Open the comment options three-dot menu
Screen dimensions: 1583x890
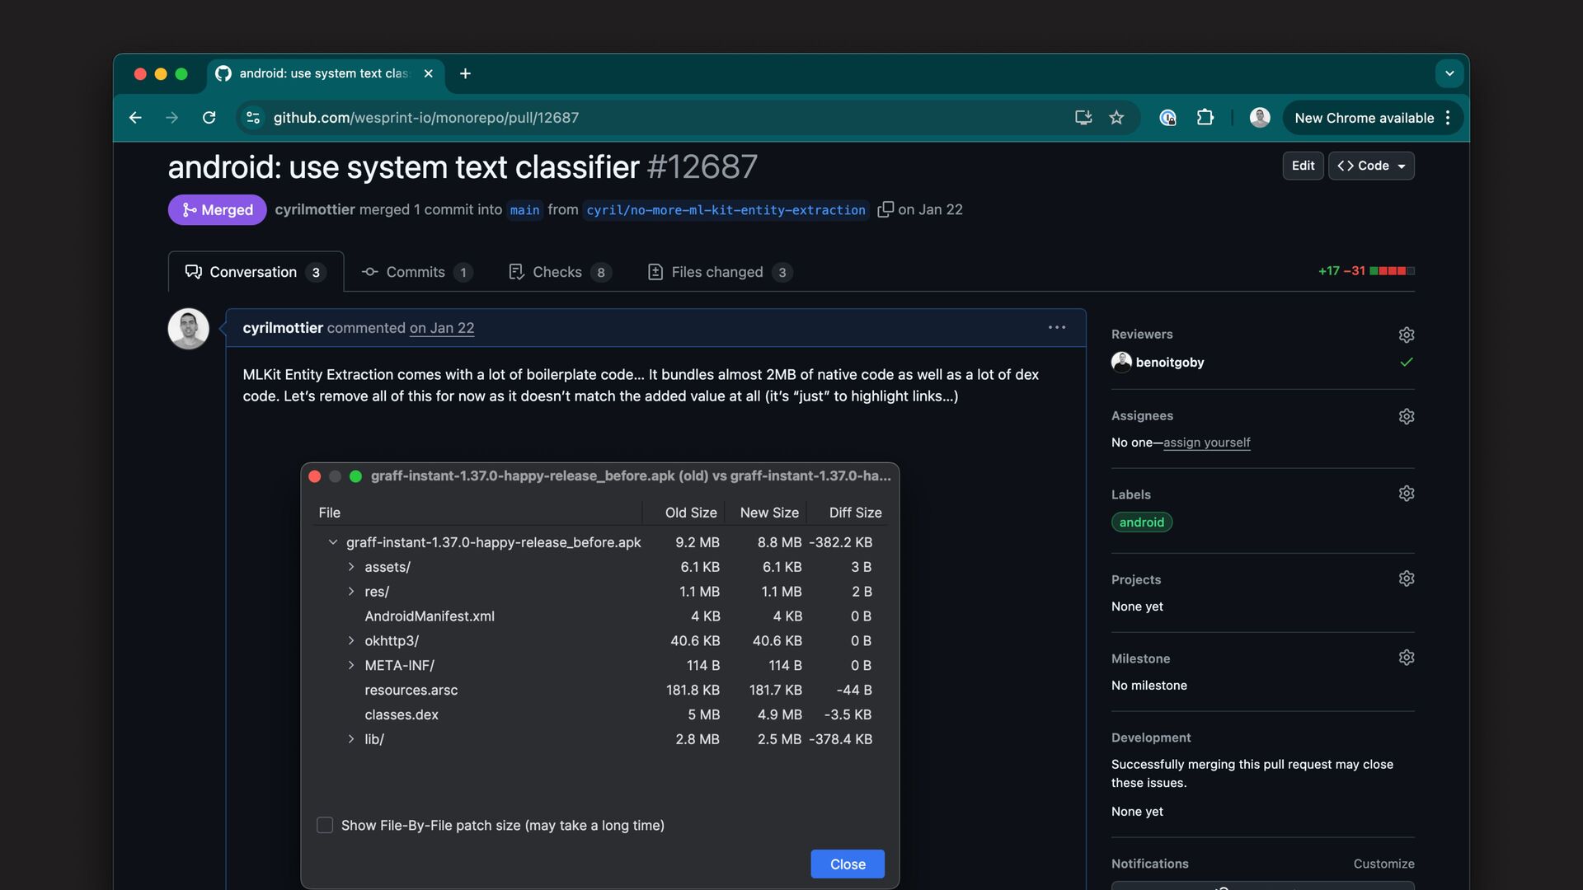coord(1057,327)
